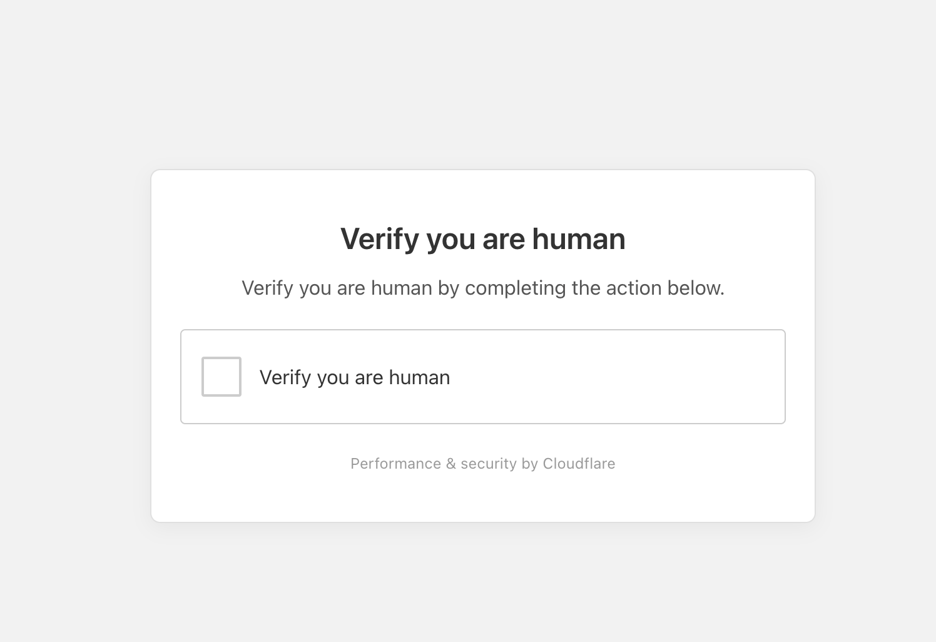Click the subtitle about completing the action below
The width and height of the screenshot is (936, 642).
click(482, 288)
